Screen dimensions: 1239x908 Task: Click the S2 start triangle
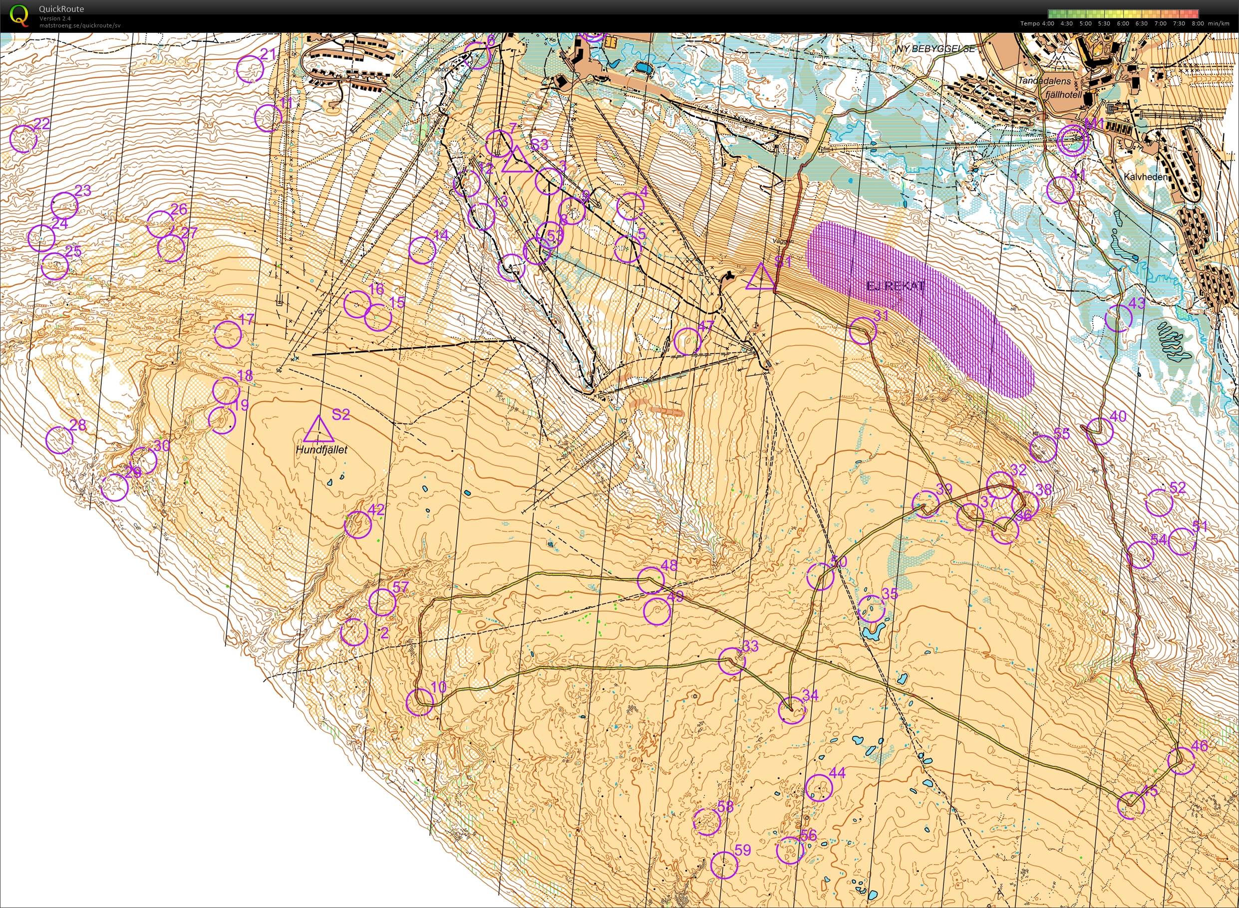tap(318, 429)
